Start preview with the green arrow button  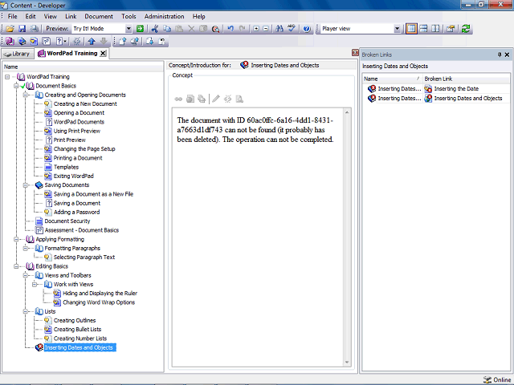(x=140, y=29)
